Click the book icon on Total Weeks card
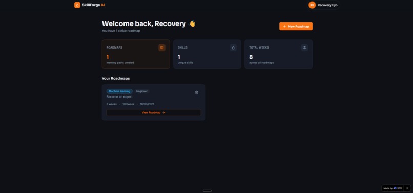Viewport: 413px width, 193px height. [x=304, y=47]
